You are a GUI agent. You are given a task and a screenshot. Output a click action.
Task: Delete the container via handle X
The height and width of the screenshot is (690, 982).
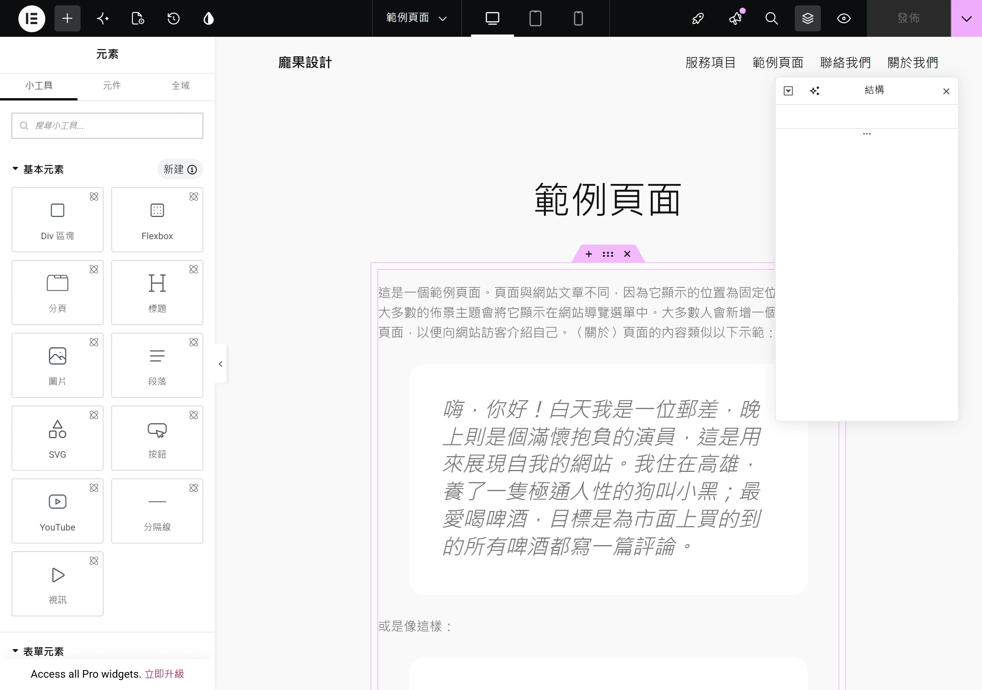pos(627,254)
